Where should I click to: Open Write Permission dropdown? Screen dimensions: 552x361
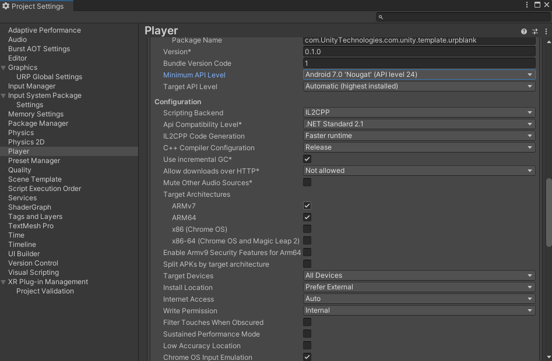click(419, 310)
